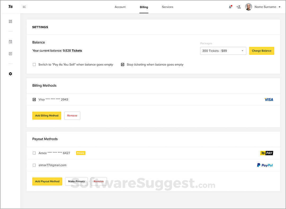286x209 pixels.
Task: Click the 9.828 Tickets balance value
Action: pyautogui.click(x=72, y=51)
